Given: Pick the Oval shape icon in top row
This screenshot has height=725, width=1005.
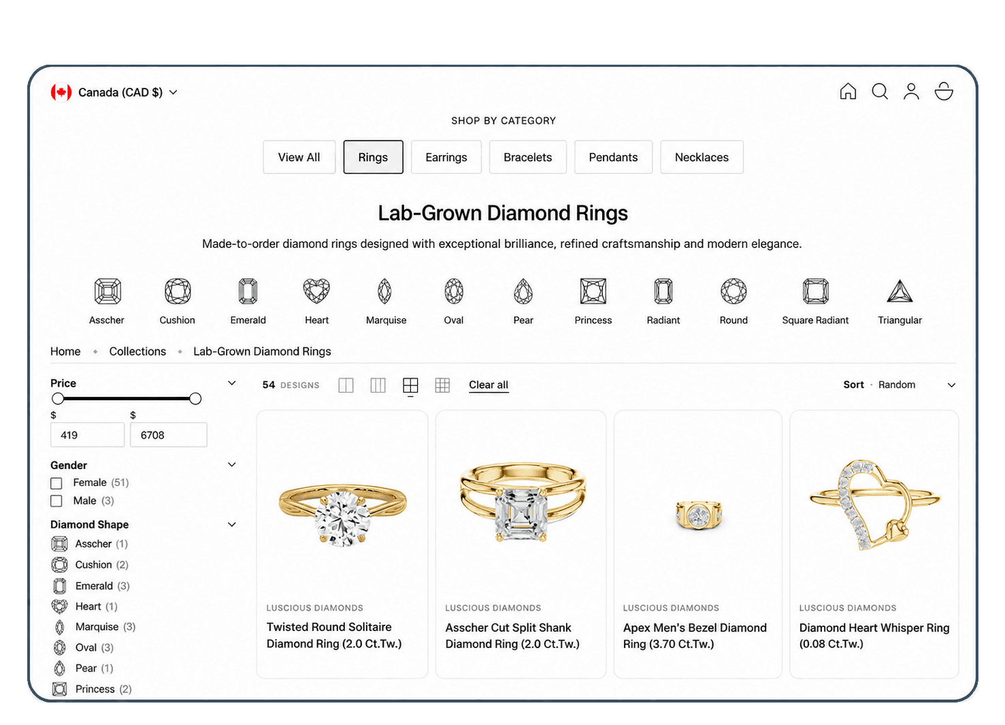Looking at the screenshot, I should pyautogui.click(x=454, y=291).
